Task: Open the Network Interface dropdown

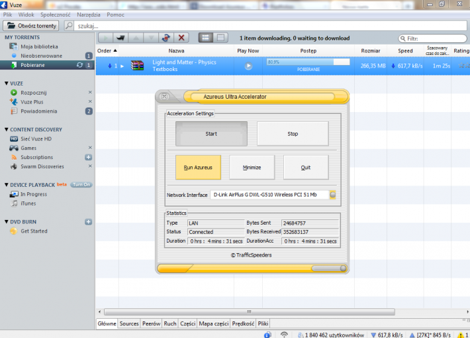Action: [x=333, y=195]
